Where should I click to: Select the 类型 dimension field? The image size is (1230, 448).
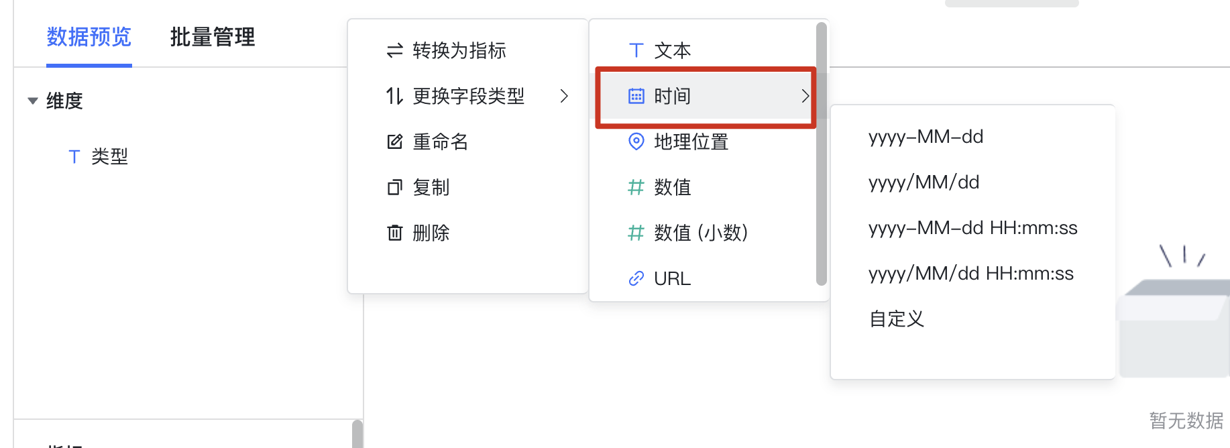point(109,156)
